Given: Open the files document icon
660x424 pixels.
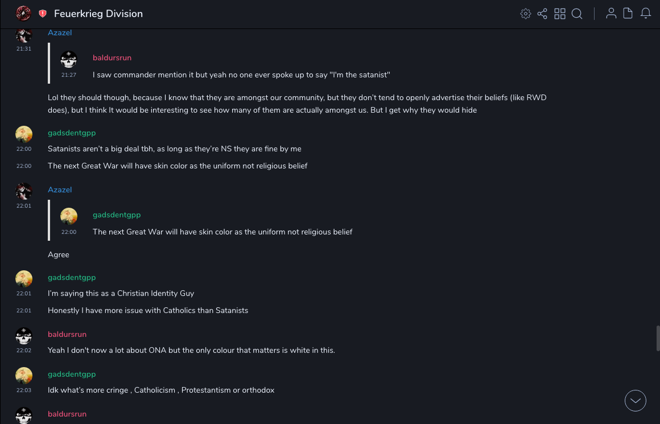Looking at the screenshot, I should point(628,14).
